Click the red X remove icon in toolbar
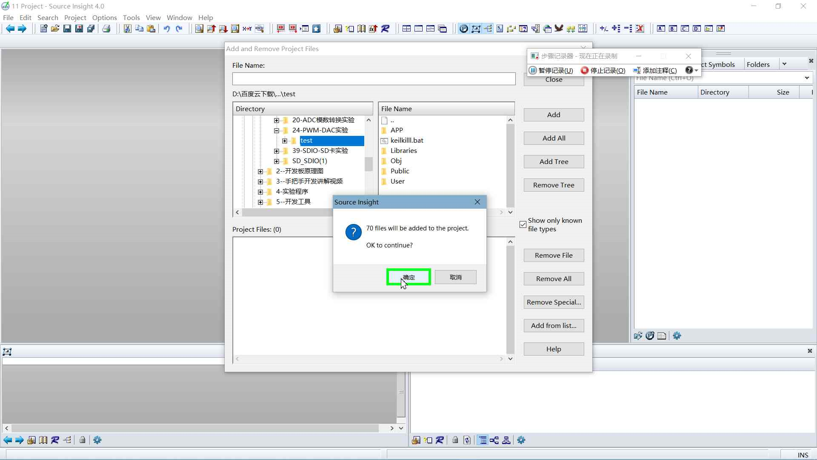The width and height of the screenshot is (817, 460). click(640, 29)
